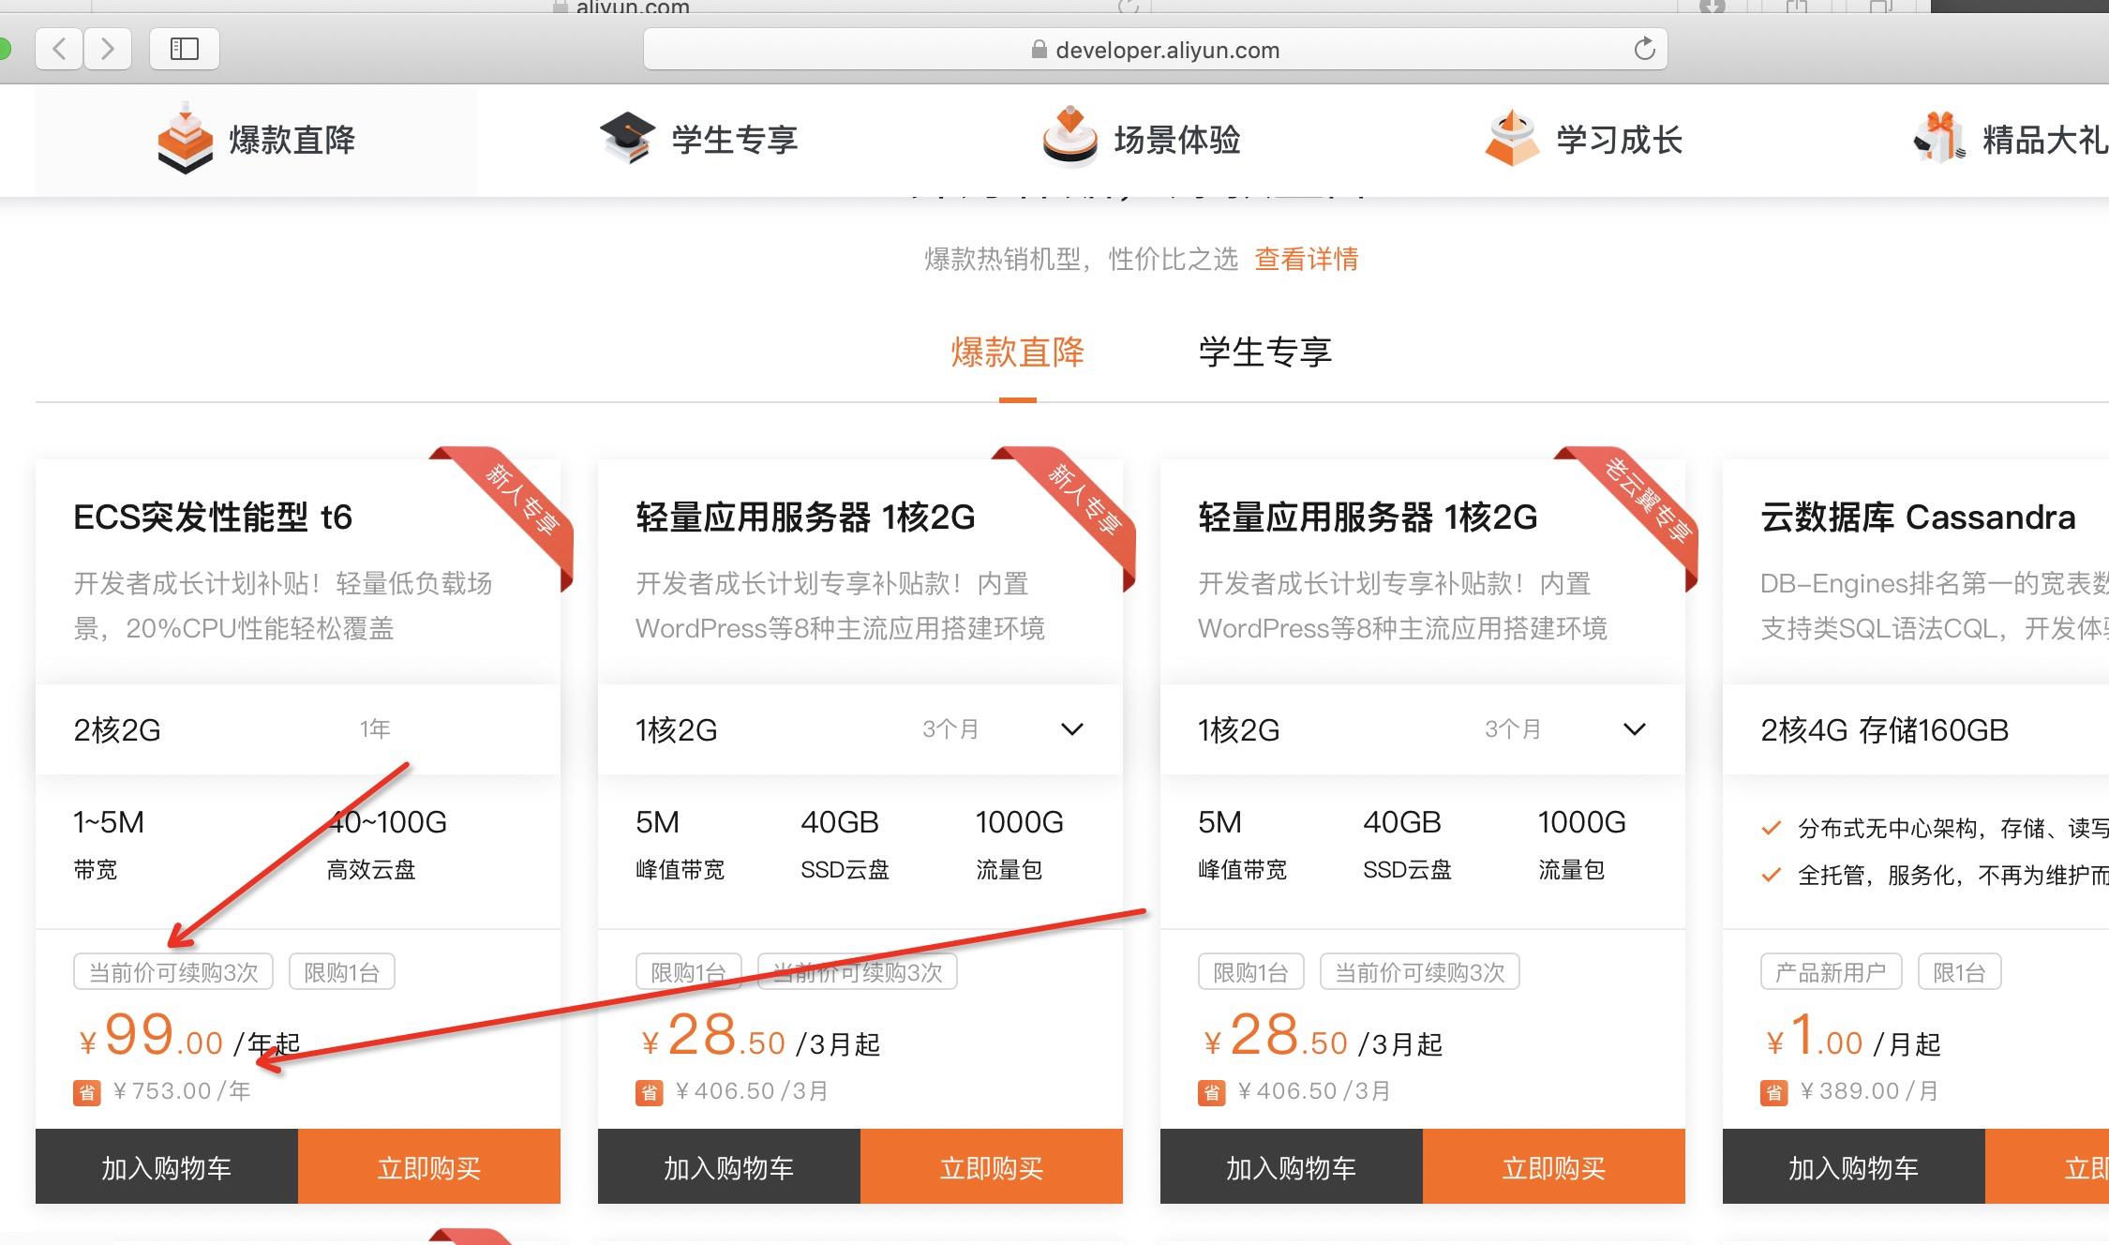The height and width of the screenshot is (1245, 2109).
Task: Click 当前价可续购3次 tag on 老云翼专享 card
Action: click(x=1420, y=972)
